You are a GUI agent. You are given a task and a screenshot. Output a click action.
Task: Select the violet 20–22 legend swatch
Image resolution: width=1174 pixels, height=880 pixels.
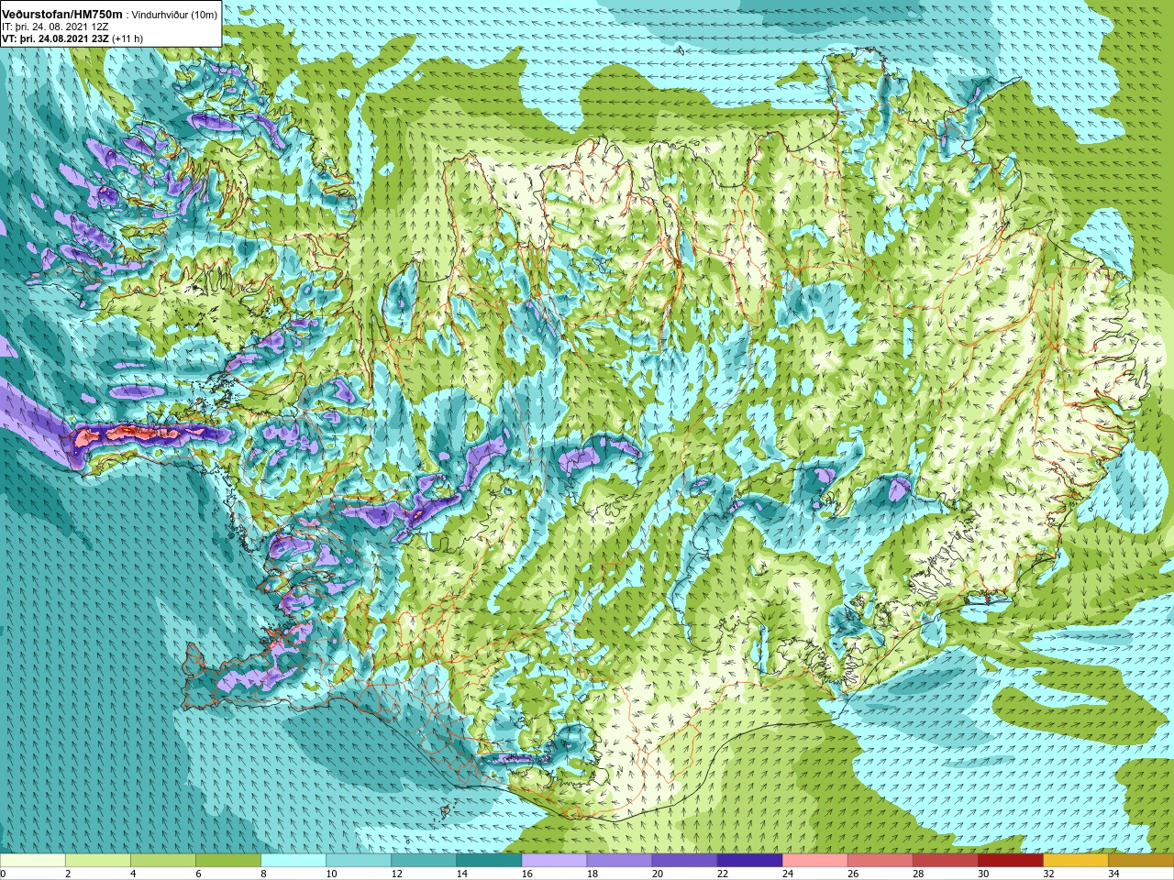click(x=684, y=861)
